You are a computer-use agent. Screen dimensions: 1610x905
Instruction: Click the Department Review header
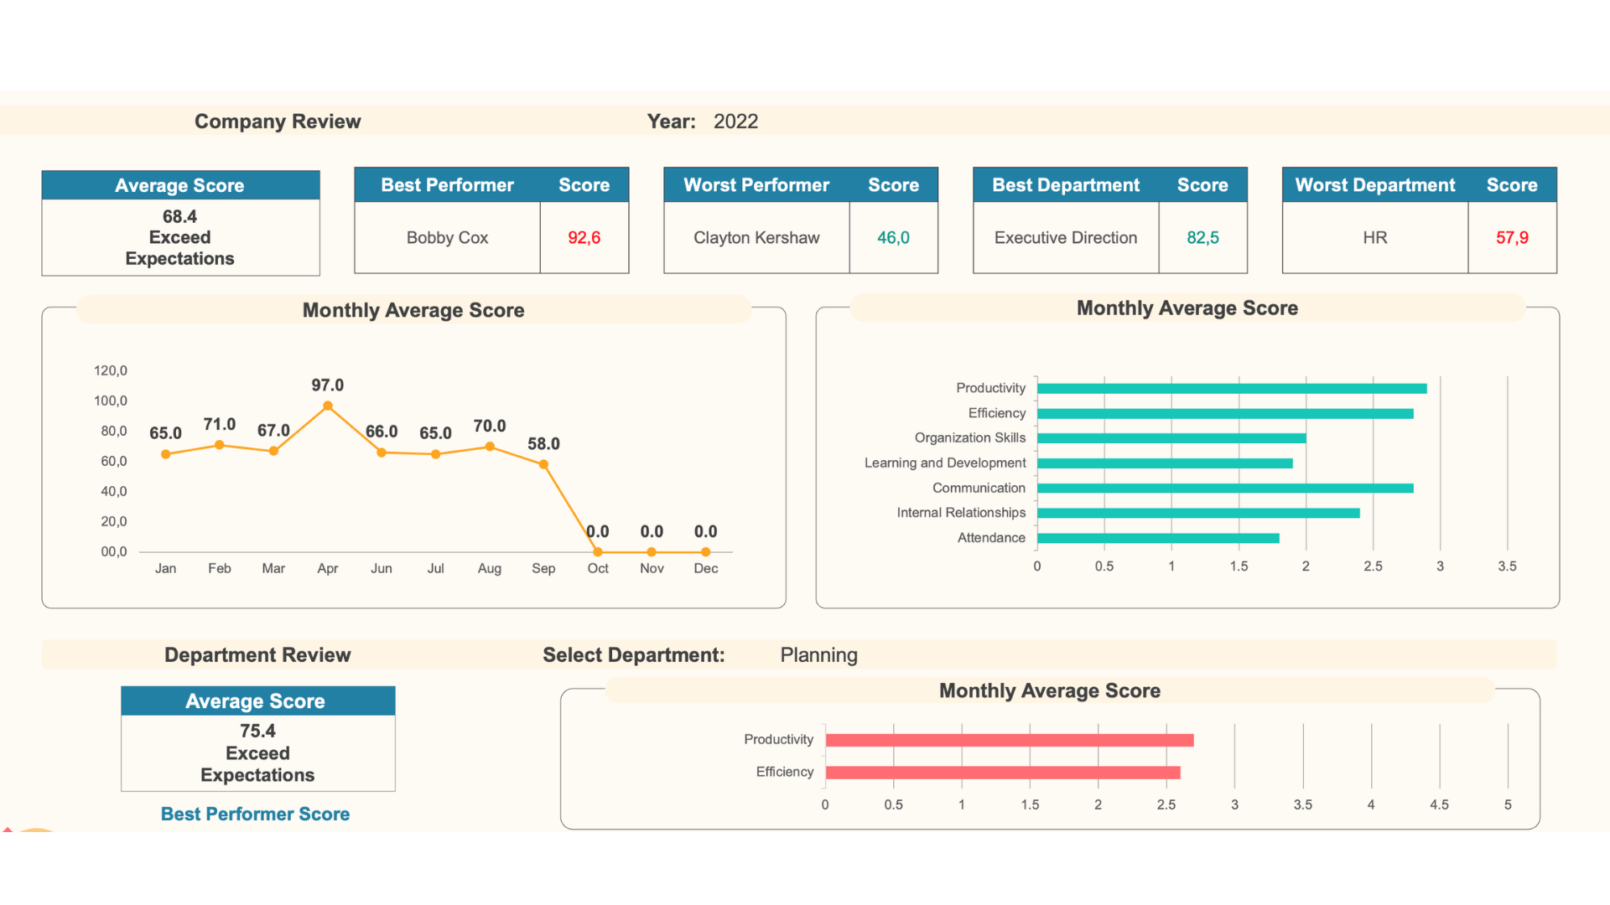(257, 655)
